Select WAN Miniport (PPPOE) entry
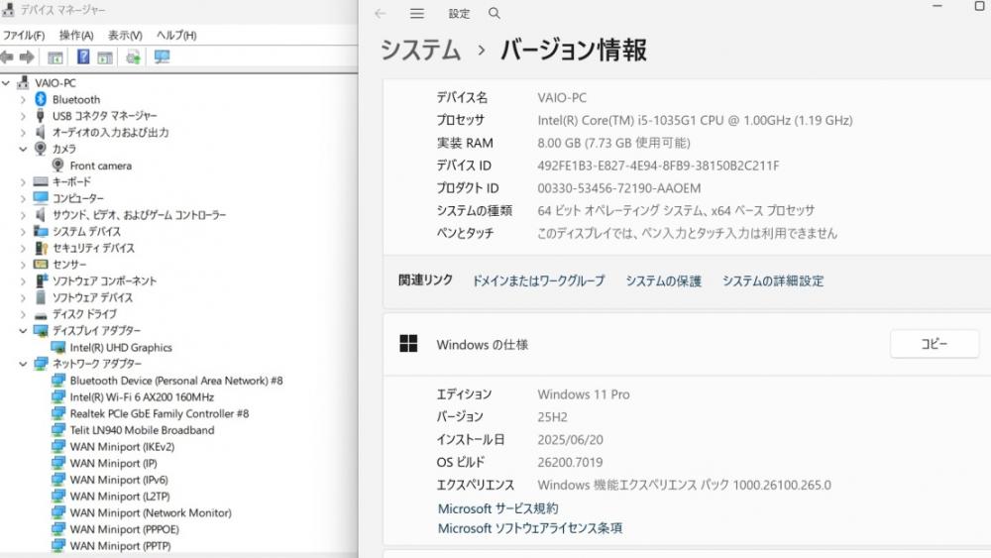 pyautogui.click(x=125, y=529)
